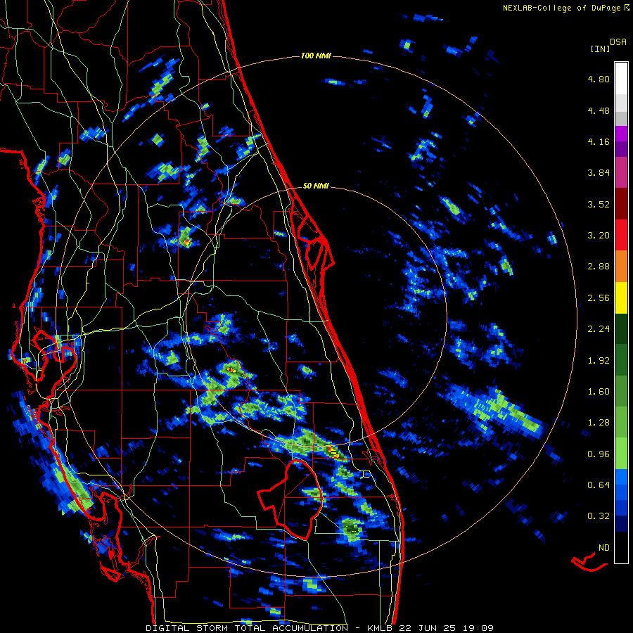Select the 50 NMI range ring label
The image size is (633, 633).
coord(316,186)
